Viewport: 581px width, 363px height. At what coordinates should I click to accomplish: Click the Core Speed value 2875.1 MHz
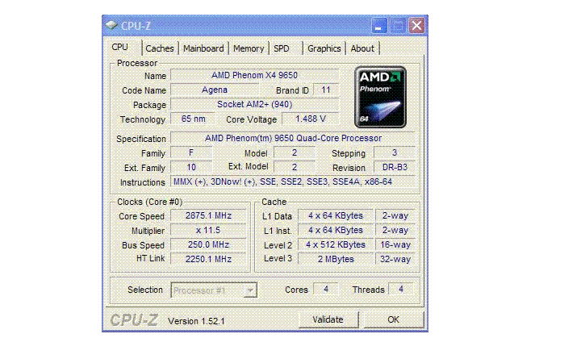pos(208,215)
